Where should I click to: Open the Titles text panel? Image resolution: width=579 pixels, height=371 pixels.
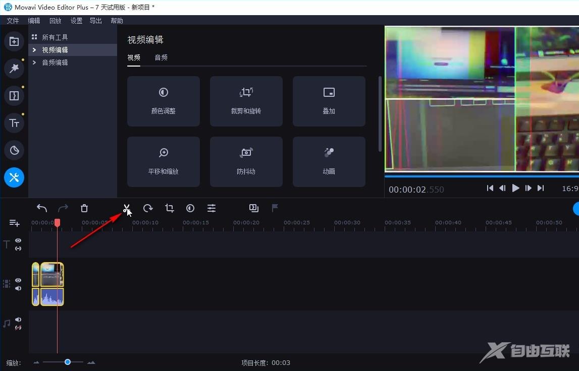pyautogui.click(x=14, y=123)
